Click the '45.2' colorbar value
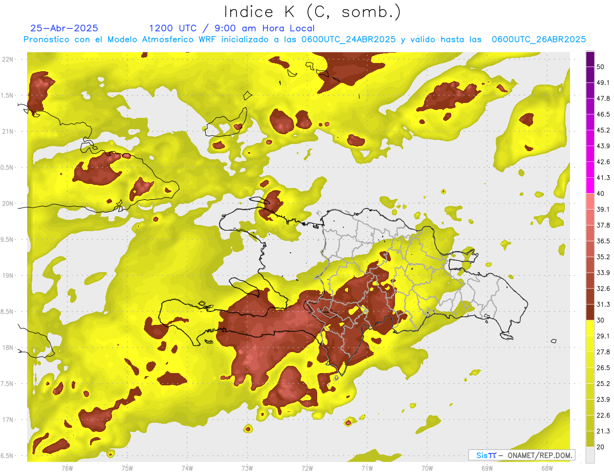614x475 pixels. pos(603,130)
